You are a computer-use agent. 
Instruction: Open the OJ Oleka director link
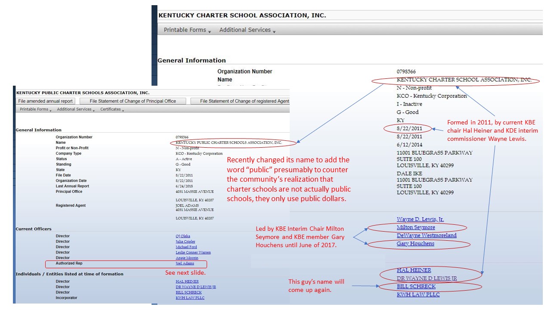(183, 236)
